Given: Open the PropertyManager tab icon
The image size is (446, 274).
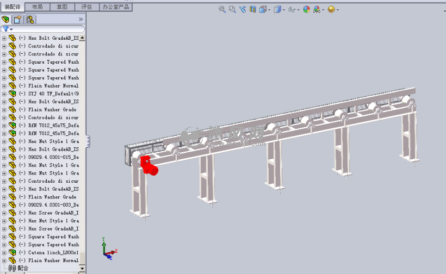Looking at the screenshot, I should point(17,20).
